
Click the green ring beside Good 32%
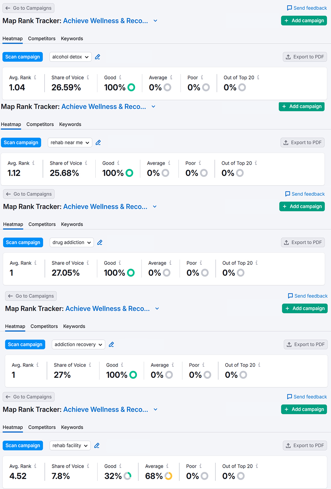[x=127, y=476]
